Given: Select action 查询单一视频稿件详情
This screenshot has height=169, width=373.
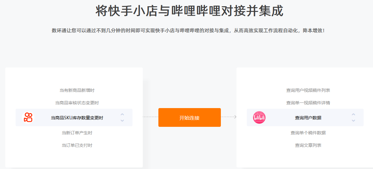Looking at the screenshot, I should [x=308, y=103].
